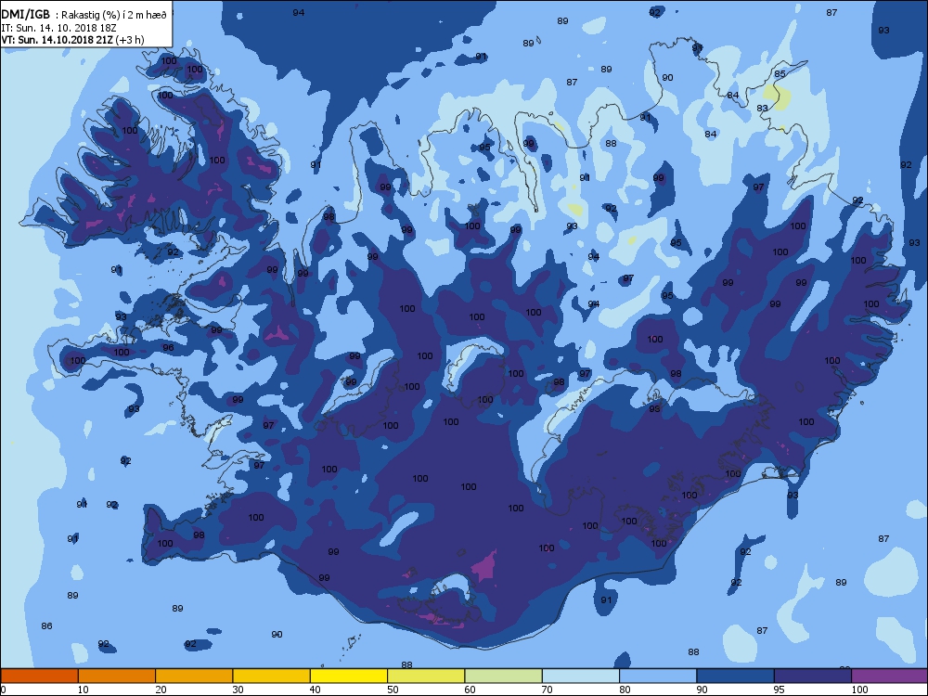Choose the magenta above-100 legend swatch
The image size is (928, 696).
890,676
